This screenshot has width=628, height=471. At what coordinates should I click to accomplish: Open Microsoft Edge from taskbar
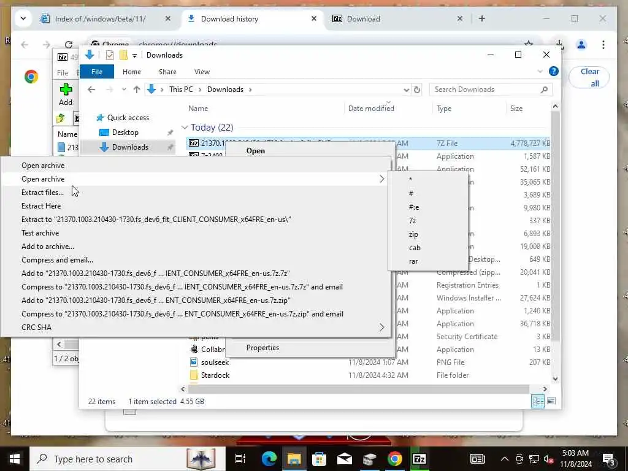tap(269, 459)
